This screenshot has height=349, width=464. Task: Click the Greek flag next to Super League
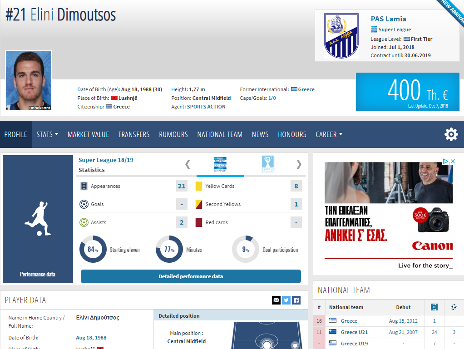click(374, 29)
